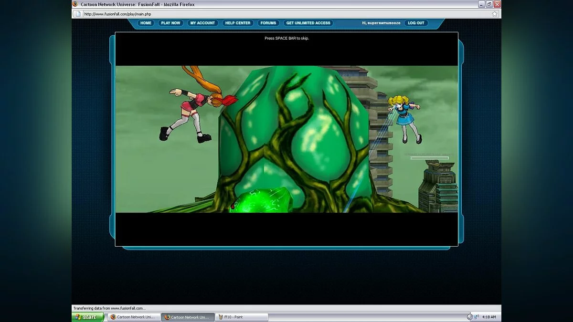Select GET UNLIMITED ACCESS in the navigation bar
Image resolution: width=573 pixels, height=322 pixels.
[308, 23]
